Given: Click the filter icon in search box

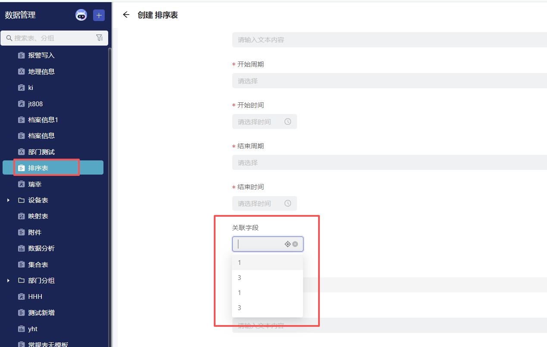Looking at the screenshot, I should 99,38.
